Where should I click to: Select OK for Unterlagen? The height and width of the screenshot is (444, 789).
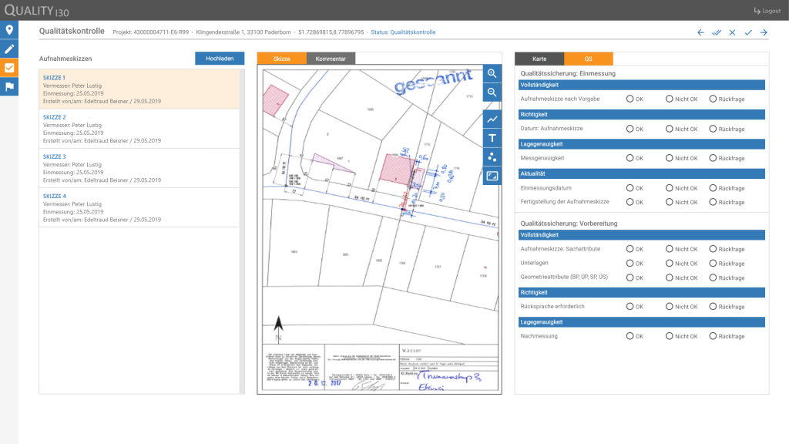[x=630, y=263]
